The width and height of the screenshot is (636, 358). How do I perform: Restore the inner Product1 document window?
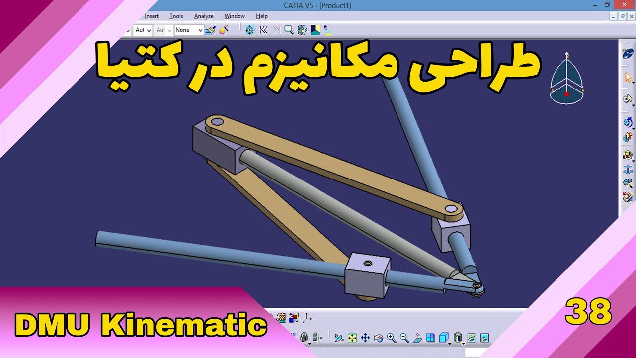(x=623, y=16)
